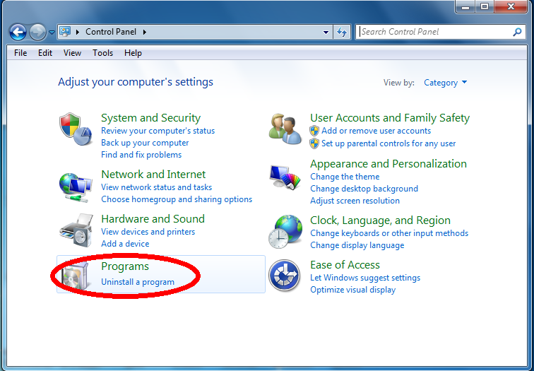This screenshot has height=371, width=534.
Task: Open the View menu
Action: coord(72,53)
